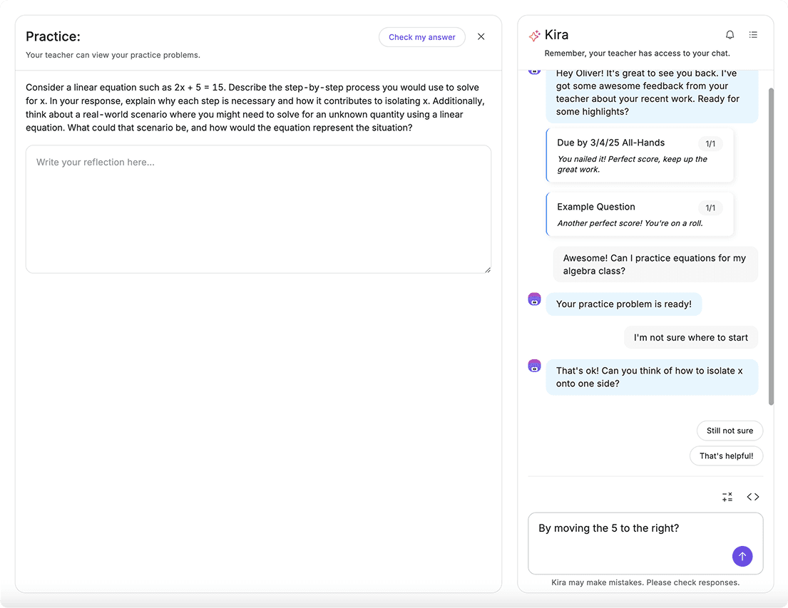Open the chat list menu icon
788x608 pixels.
point(753,35)
